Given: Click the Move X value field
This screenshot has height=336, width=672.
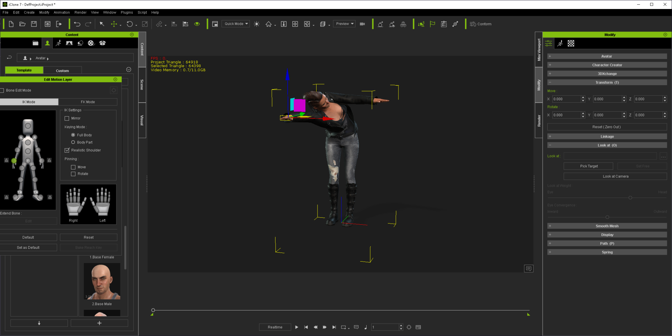Looking at the screenshot, I should pyautogui.click(x=566, y=99).
